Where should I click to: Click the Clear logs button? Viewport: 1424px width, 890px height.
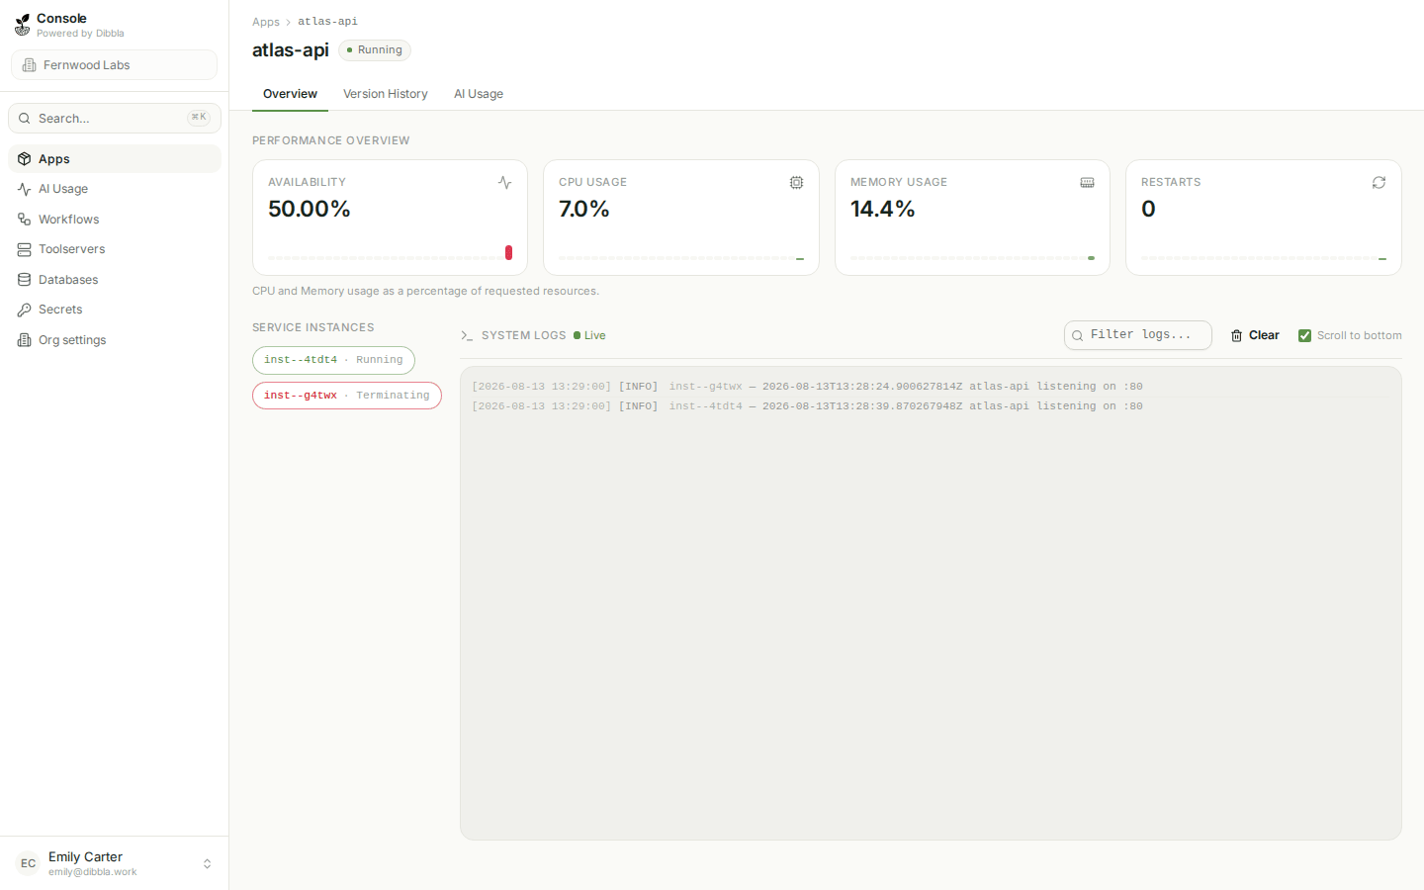coord(1255,335)
